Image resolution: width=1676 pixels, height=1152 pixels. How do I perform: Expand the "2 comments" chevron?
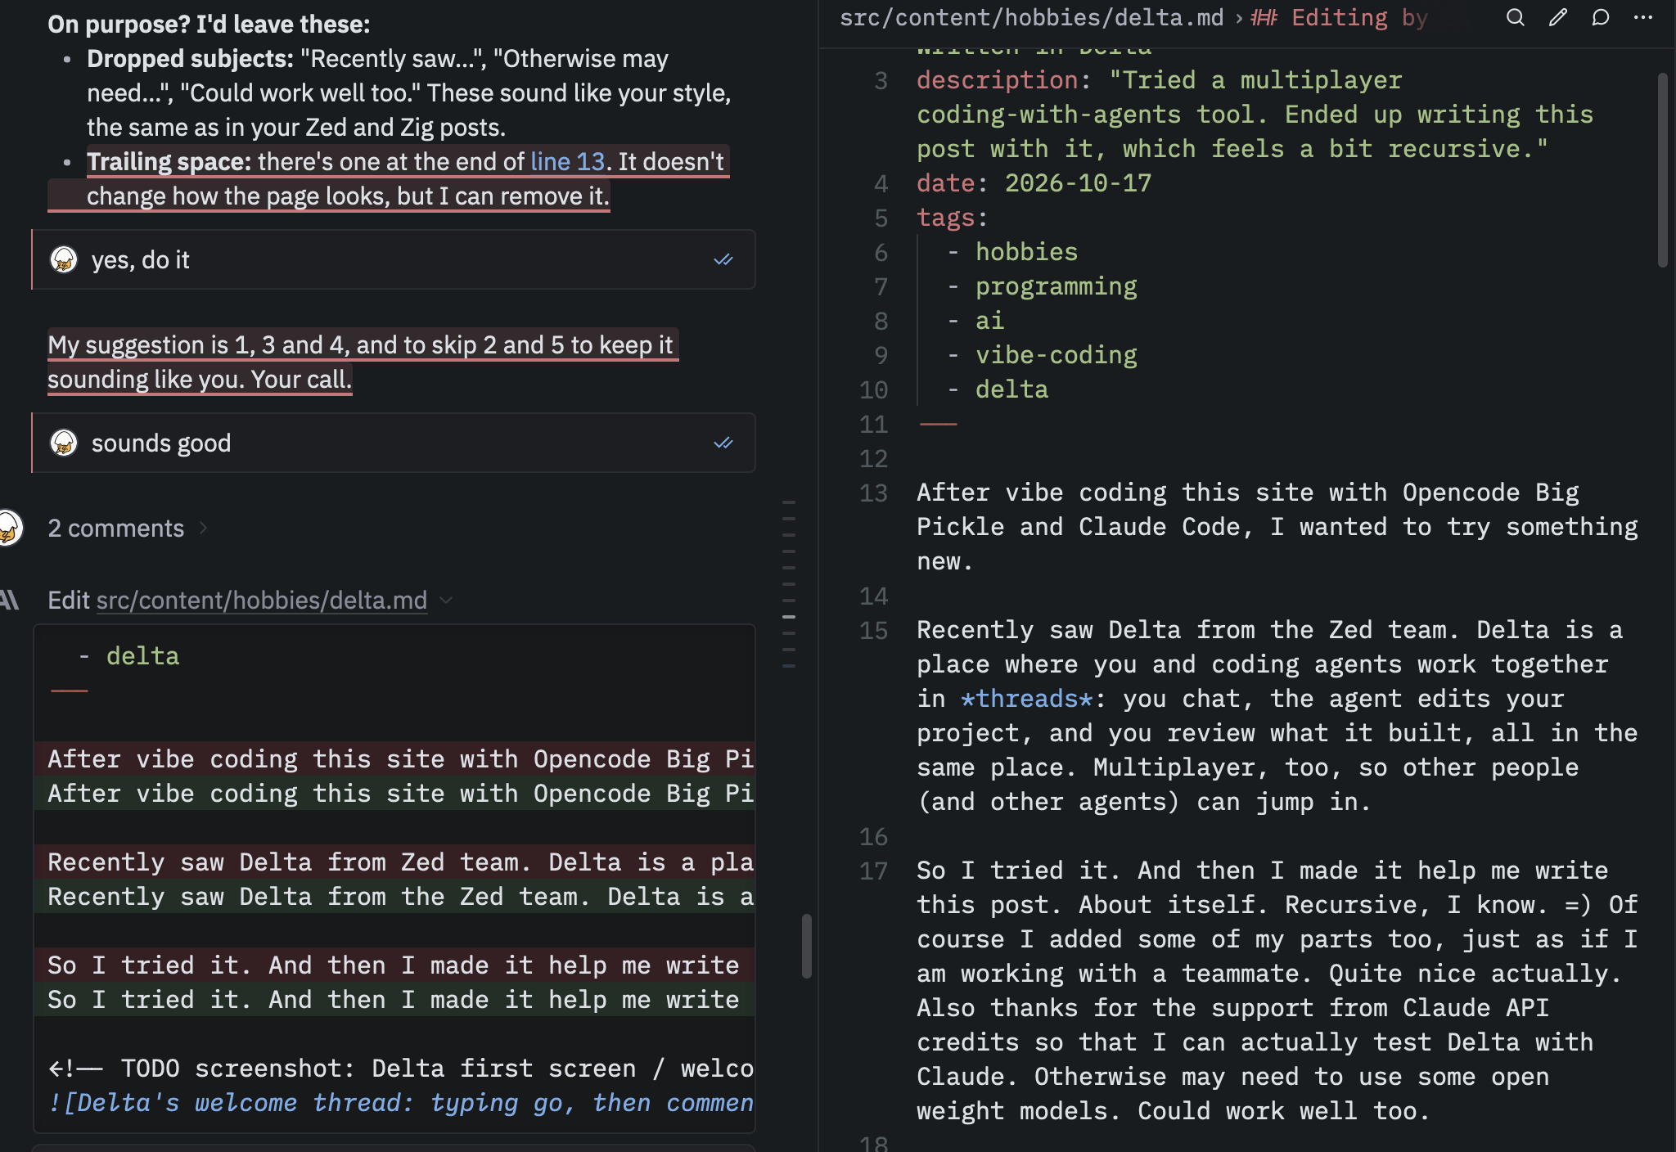(204, 529)
